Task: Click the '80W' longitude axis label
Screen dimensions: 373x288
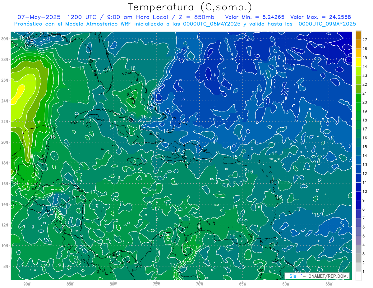Action: tap(113, 284)
